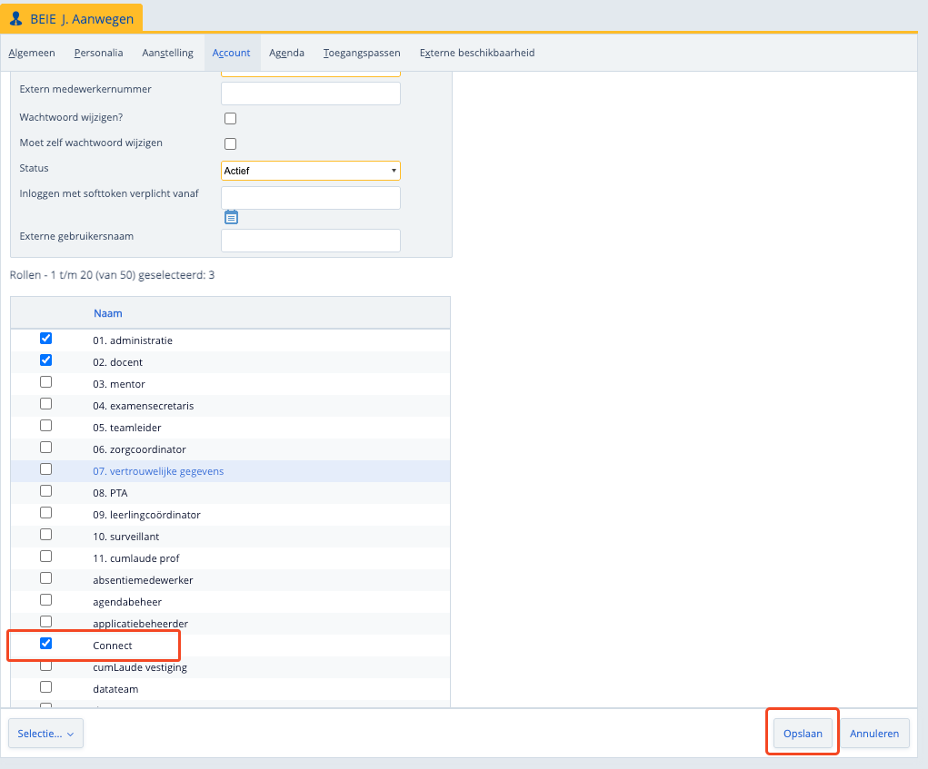This screenshot has height=769, width=928.
Task: Tick Moet zelf wachtwoord wijzigen checkbox
Action: pyautogui.click(x=230, y=143)
